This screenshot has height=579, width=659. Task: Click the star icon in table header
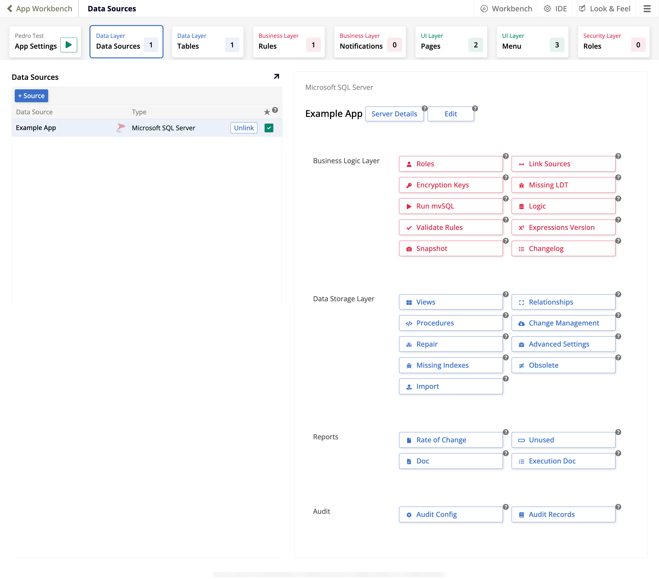point(267,112)
